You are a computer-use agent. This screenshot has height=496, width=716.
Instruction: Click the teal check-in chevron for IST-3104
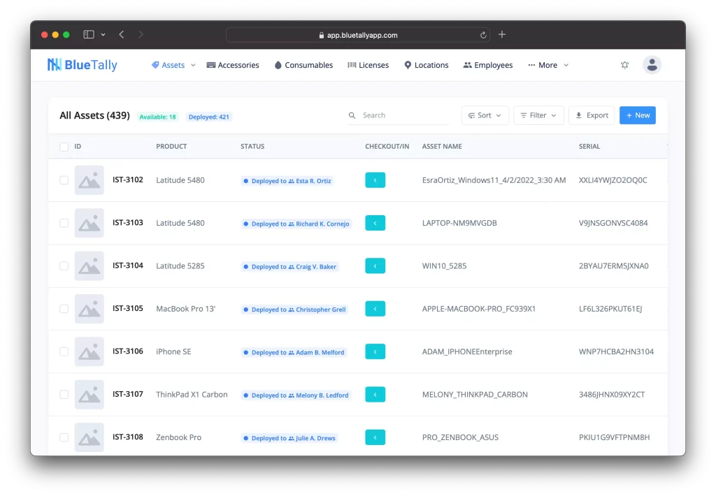(375, 265)
